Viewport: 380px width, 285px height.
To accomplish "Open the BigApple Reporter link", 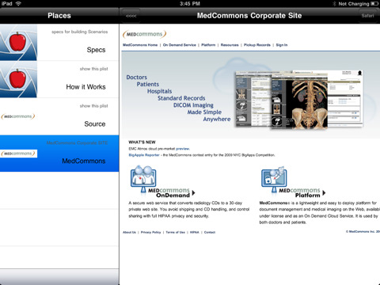I will click(144, 155).
